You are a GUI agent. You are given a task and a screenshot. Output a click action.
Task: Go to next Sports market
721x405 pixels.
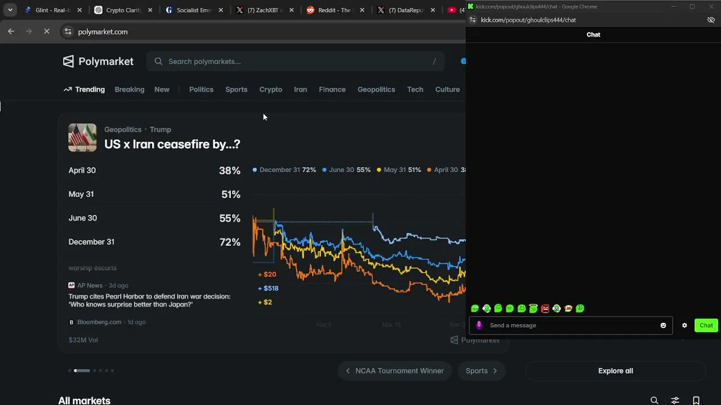[482, 371]
